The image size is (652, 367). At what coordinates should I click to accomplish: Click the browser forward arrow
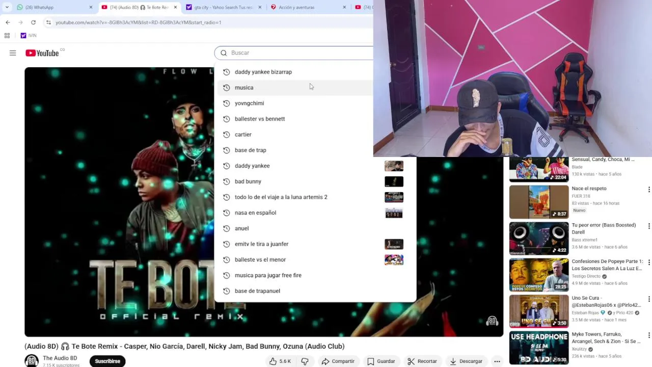coord(20,22)
